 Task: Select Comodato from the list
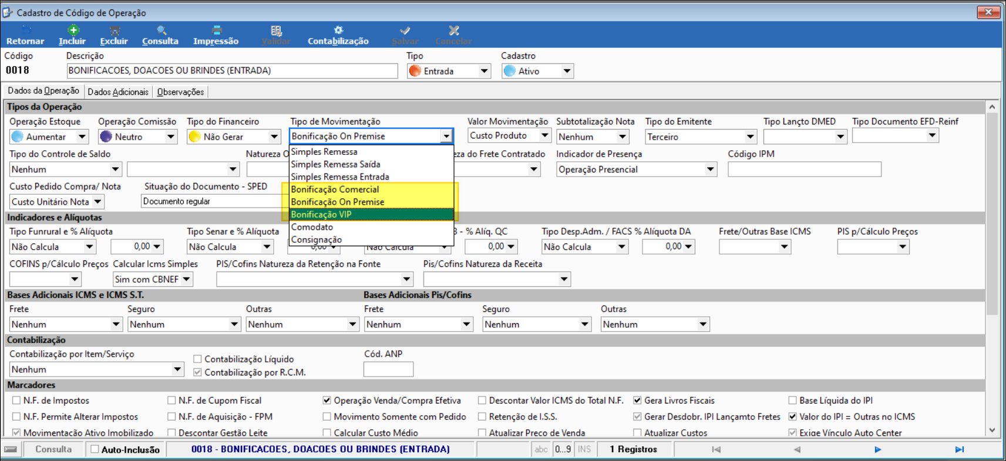pyautogui.click(x=372, y=227)
